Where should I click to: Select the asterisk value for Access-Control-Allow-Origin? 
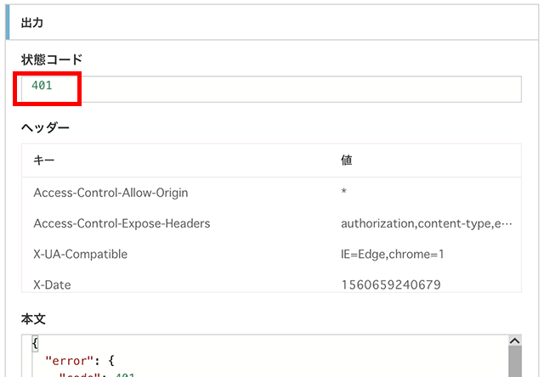click(x=343, y=193)
